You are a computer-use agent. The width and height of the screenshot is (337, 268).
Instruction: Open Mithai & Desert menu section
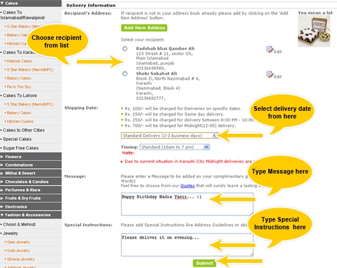pos(31,174)
